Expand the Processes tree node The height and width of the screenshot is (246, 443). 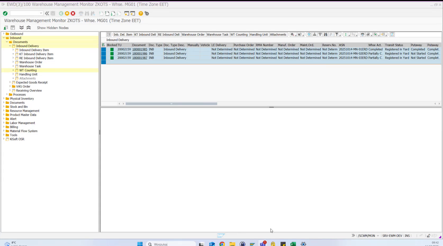(7, 94)
